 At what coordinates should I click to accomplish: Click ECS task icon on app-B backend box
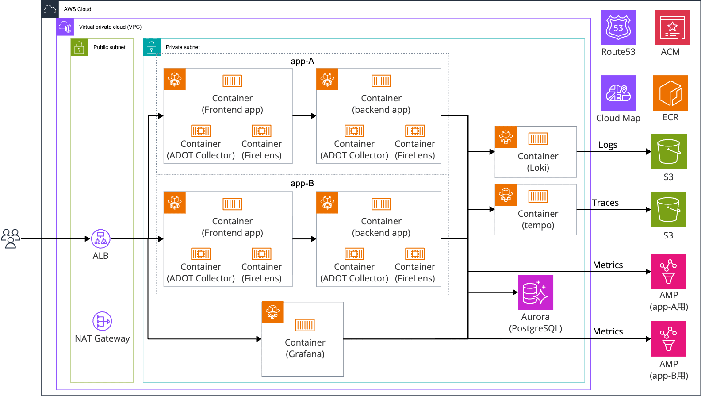click(328, 203)
